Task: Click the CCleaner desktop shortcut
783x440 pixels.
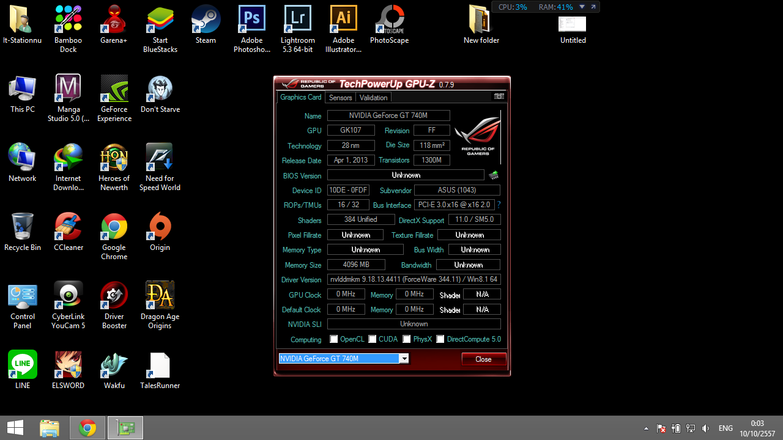Action: (68, 232)
